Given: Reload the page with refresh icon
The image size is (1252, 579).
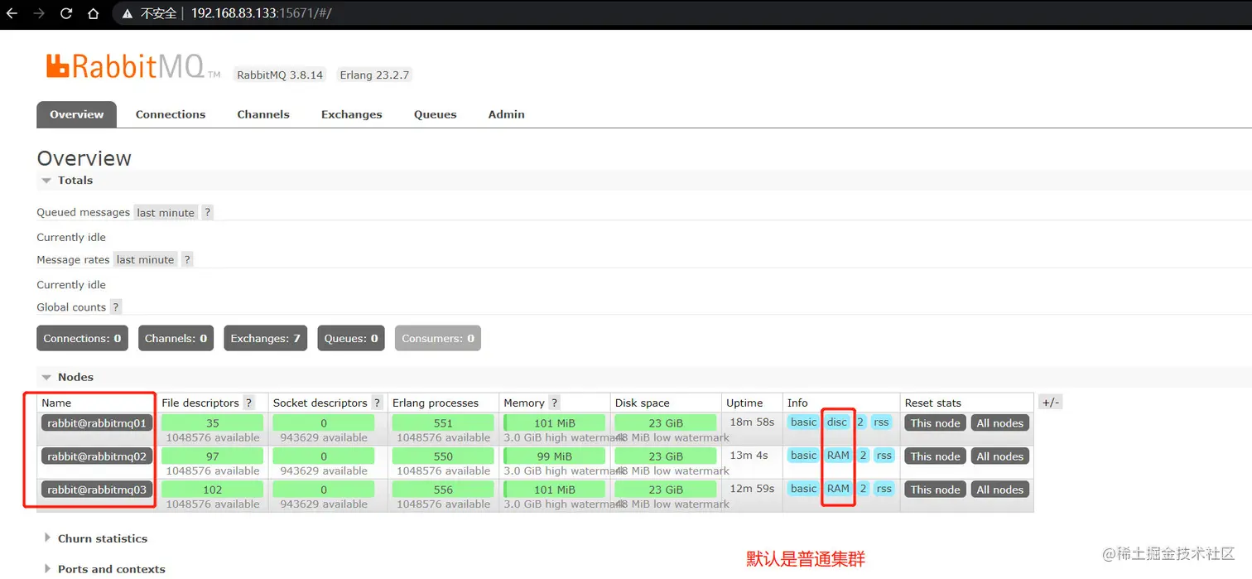Looking at the screenshot, I should click(66, 14).
